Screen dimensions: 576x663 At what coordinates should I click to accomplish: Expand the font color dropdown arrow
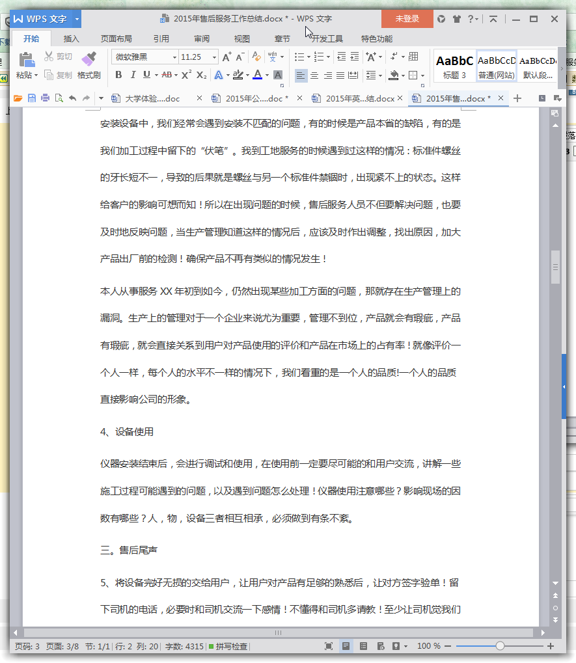coord(267,75)
